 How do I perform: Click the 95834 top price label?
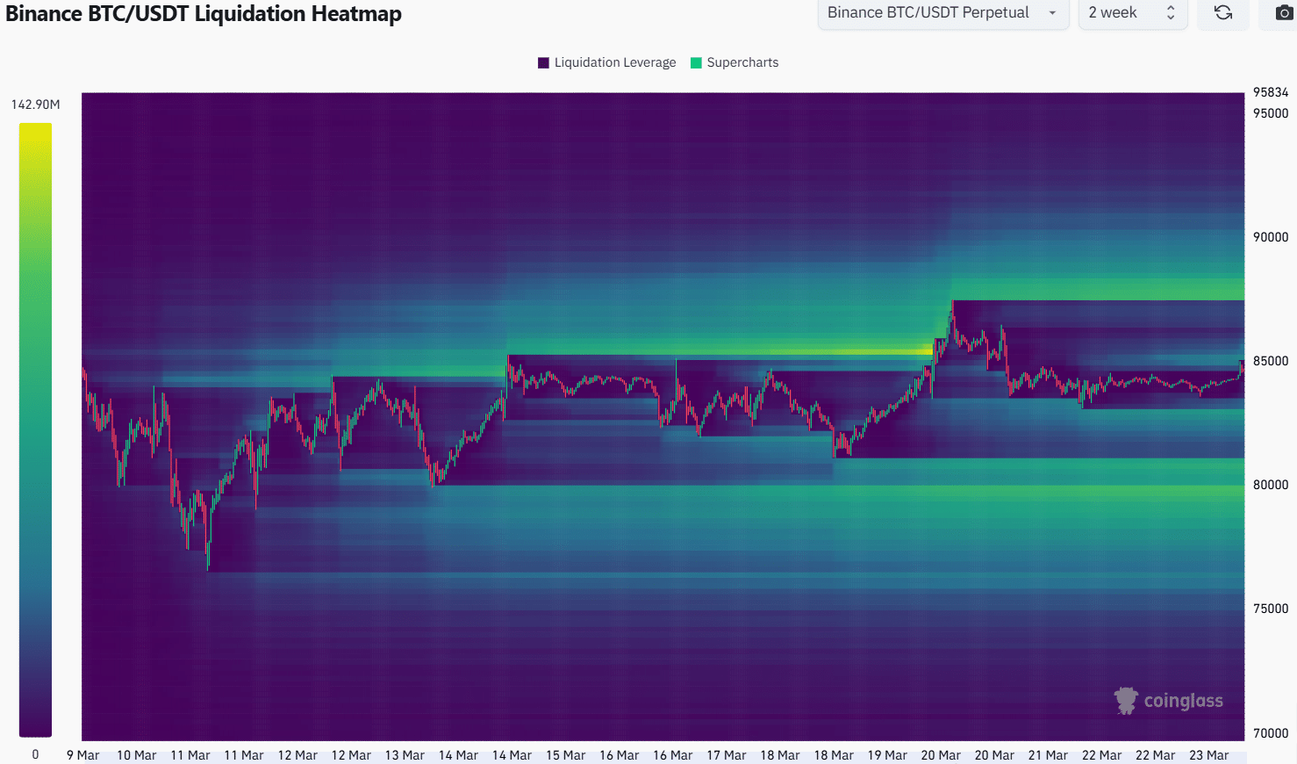1271,92
